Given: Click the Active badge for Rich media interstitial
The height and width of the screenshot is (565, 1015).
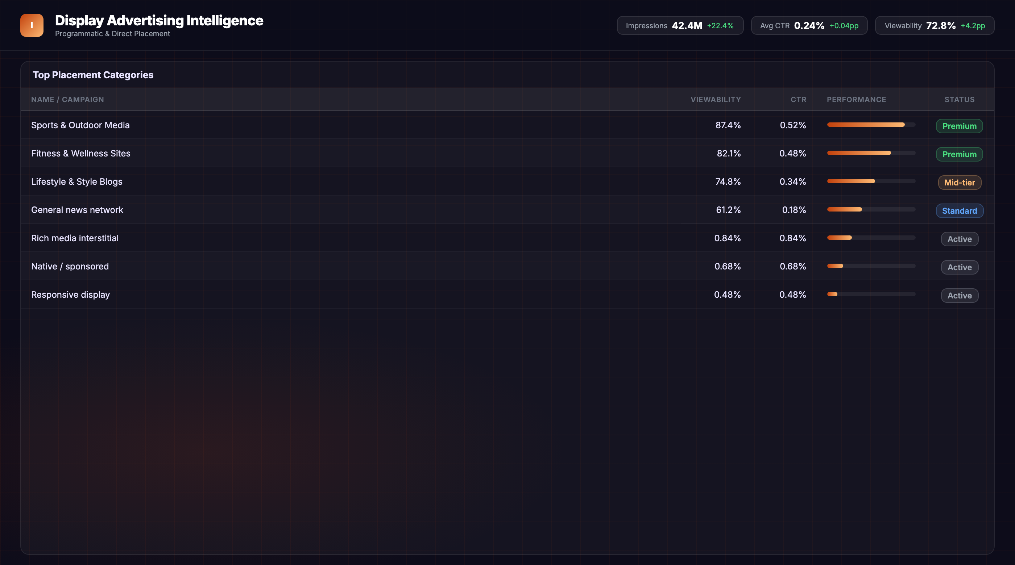Looking at the screenshot, I should click(960, 239).
